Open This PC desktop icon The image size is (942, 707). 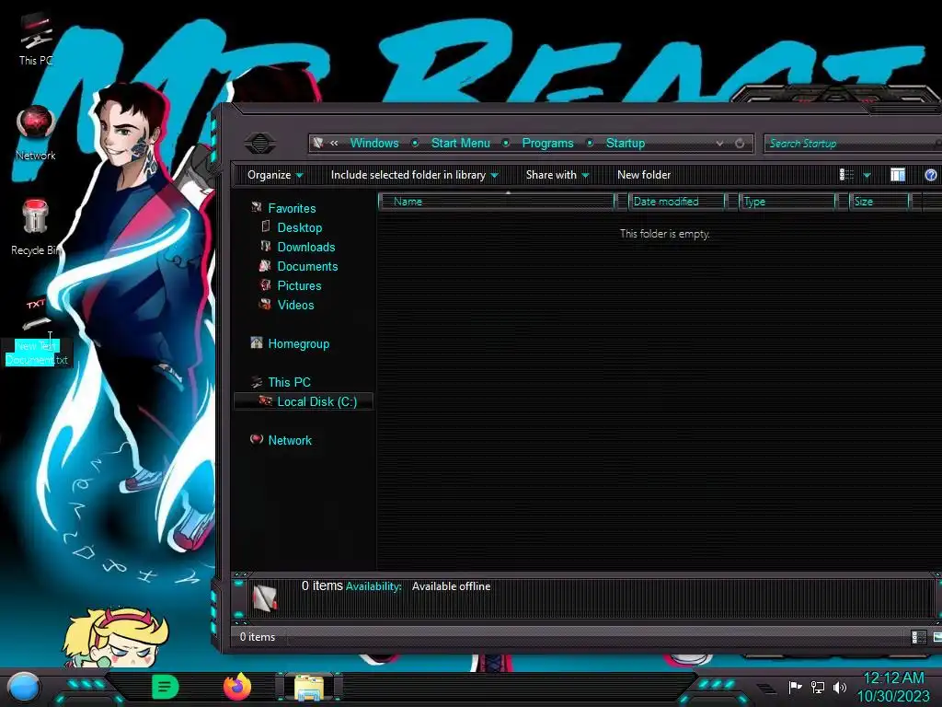(36, 39)
